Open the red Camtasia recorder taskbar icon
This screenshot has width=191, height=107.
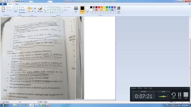[x=48, y=105]
